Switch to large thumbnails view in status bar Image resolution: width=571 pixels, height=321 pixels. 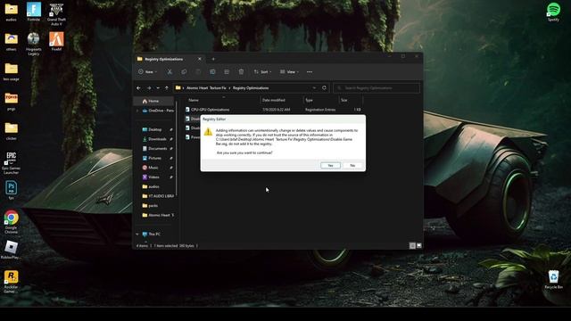tap(418, 246)
